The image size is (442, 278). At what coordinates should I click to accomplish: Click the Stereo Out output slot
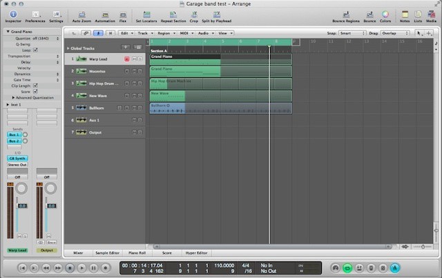tap(17, 165)
